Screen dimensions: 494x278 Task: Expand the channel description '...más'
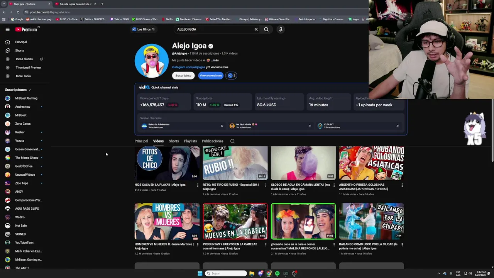[x=215, y=60]
